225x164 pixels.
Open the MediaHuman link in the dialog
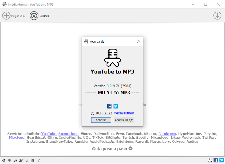click(x=123, y=113)
